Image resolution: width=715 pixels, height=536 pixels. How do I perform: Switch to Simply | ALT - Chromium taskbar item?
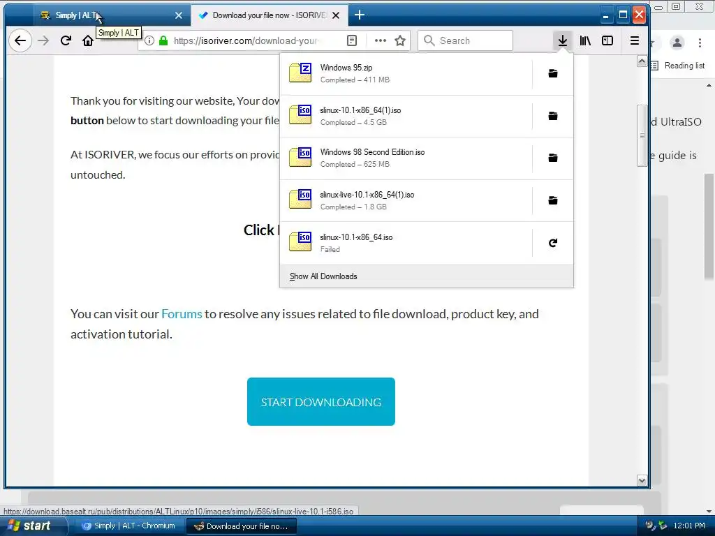128,526
